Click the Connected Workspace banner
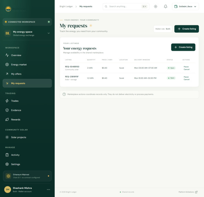204x197 pixels. click(27, 22)
